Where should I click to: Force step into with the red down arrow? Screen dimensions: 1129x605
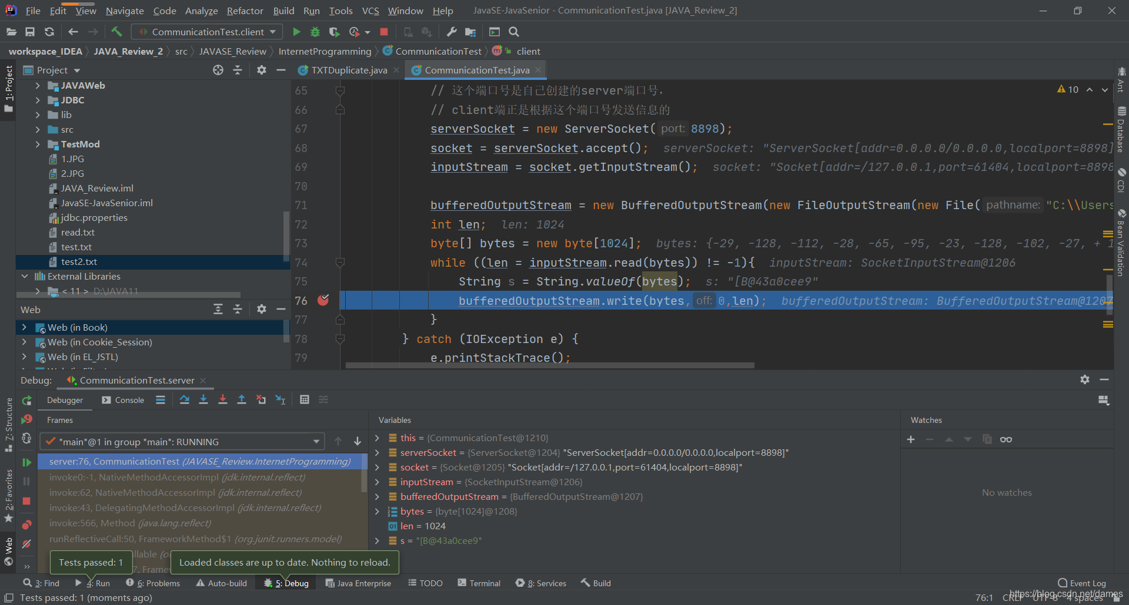(223, 399)
